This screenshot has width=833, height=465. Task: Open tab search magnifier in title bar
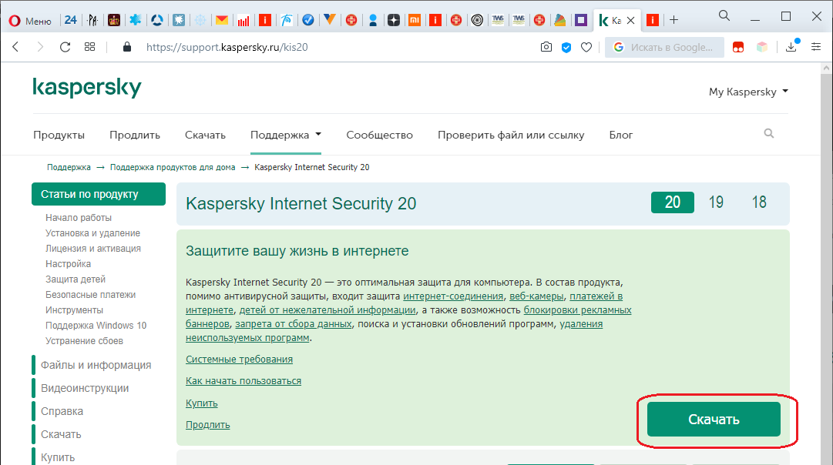(724, 15)
